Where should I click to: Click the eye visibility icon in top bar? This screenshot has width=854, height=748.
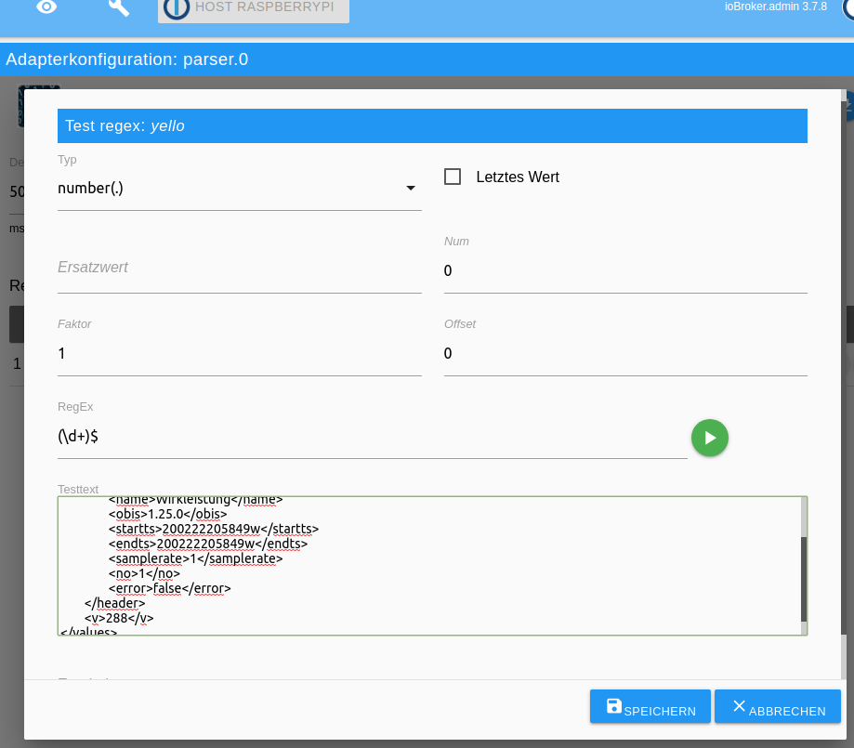[x=46, y=7]
